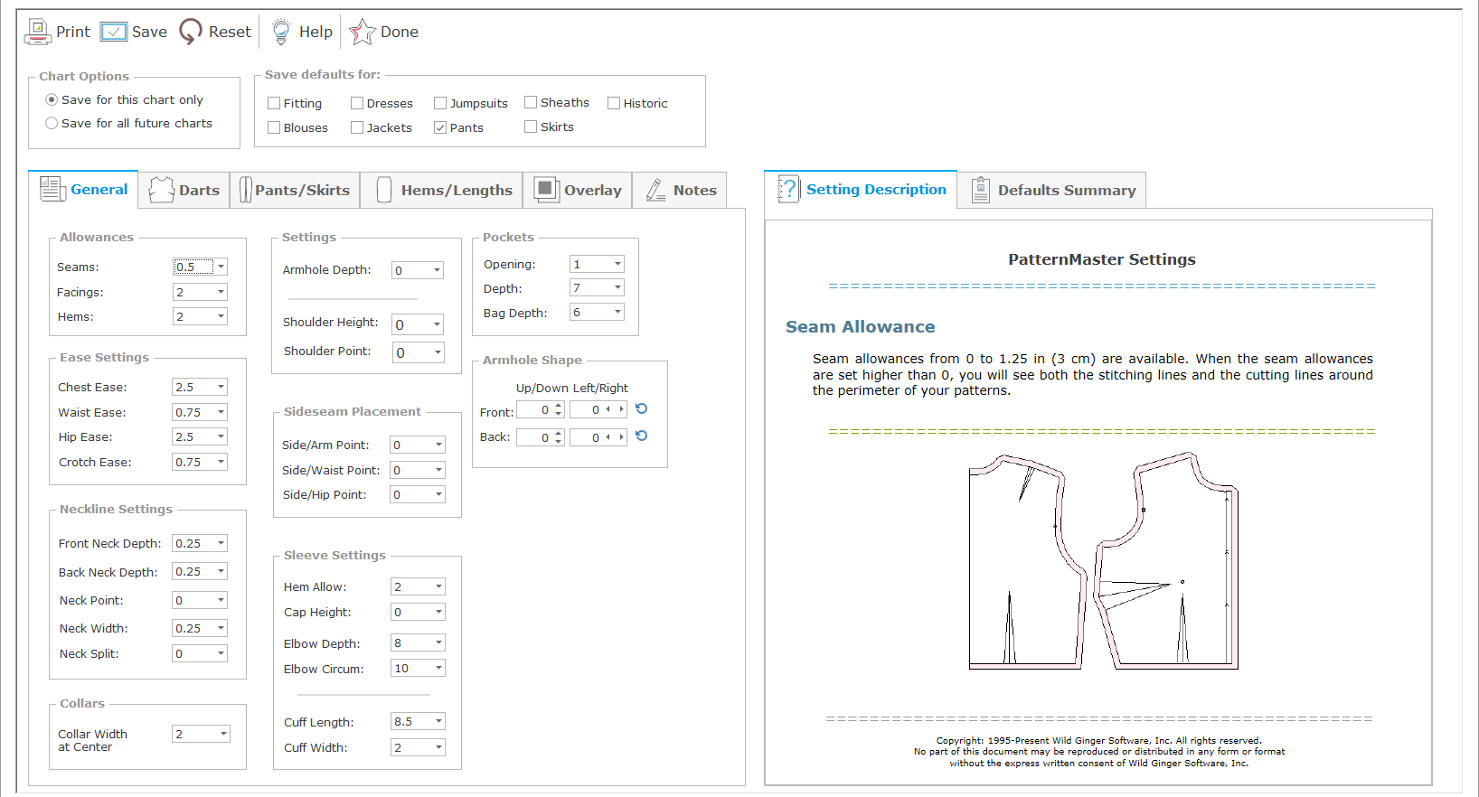Screen dimensions: 1479x797
Task: Reset the Front armhole shape values
Action: click(642, 409)
